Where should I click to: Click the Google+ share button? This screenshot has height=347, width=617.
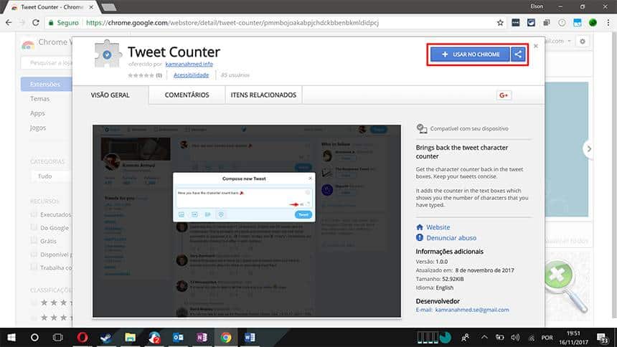pyautogui.click(x=504, y=95)
